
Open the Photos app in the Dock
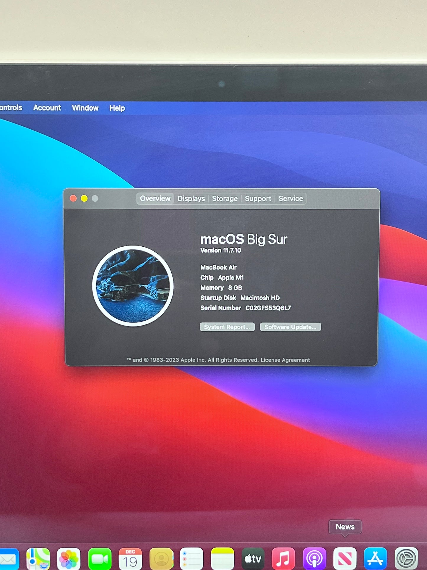pyautogui.click(x=69, y=559)
